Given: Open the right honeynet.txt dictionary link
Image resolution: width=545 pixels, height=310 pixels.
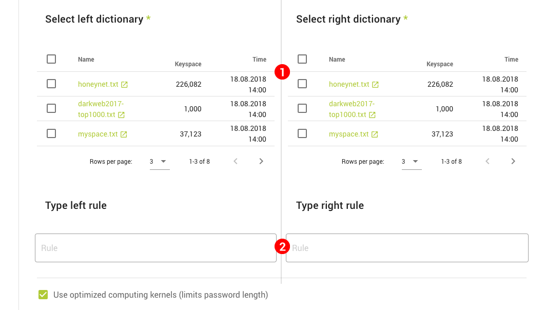Looking at the screenshot, I should pyautogui.click(x=349, y=85).
